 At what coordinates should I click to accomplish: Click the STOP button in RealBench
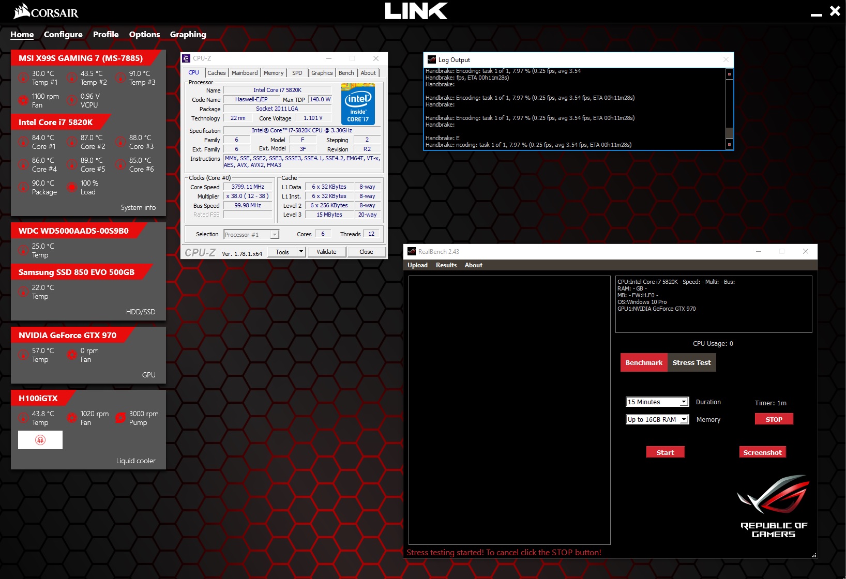click(x=774, y=419)
